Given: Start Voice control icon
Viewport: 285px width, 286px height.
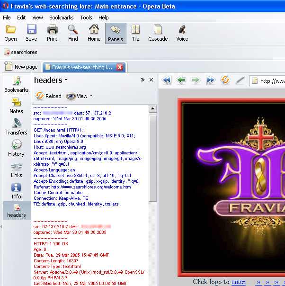Looking at the screenshot, I should (x=182, y=33).
